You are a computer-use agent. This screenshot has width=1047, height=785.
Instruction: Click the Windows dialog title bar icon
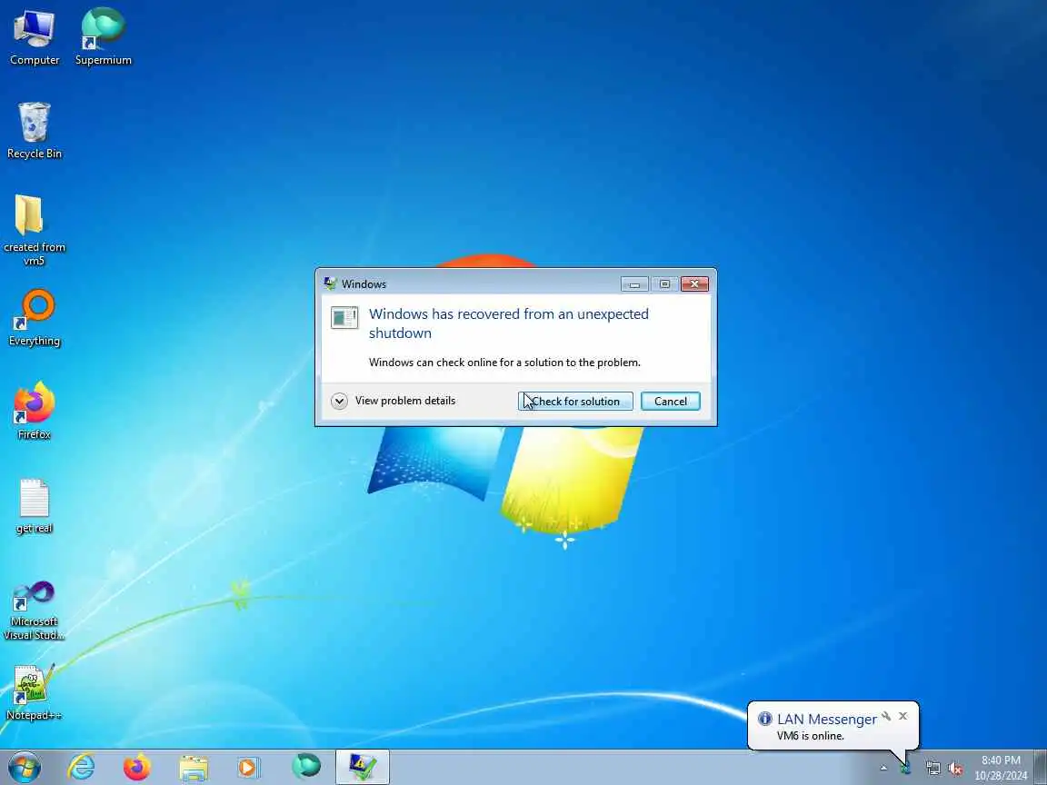coord(331,283)
